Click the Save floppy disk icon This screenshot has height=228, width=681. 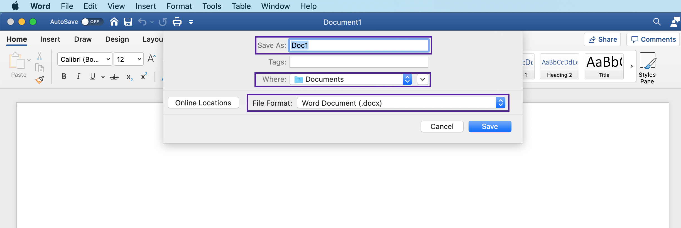(128, 22)
